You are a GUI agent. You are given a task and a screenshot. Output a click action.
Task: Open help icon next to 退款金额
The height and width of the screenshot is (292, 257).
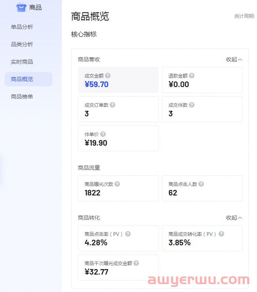192,76
